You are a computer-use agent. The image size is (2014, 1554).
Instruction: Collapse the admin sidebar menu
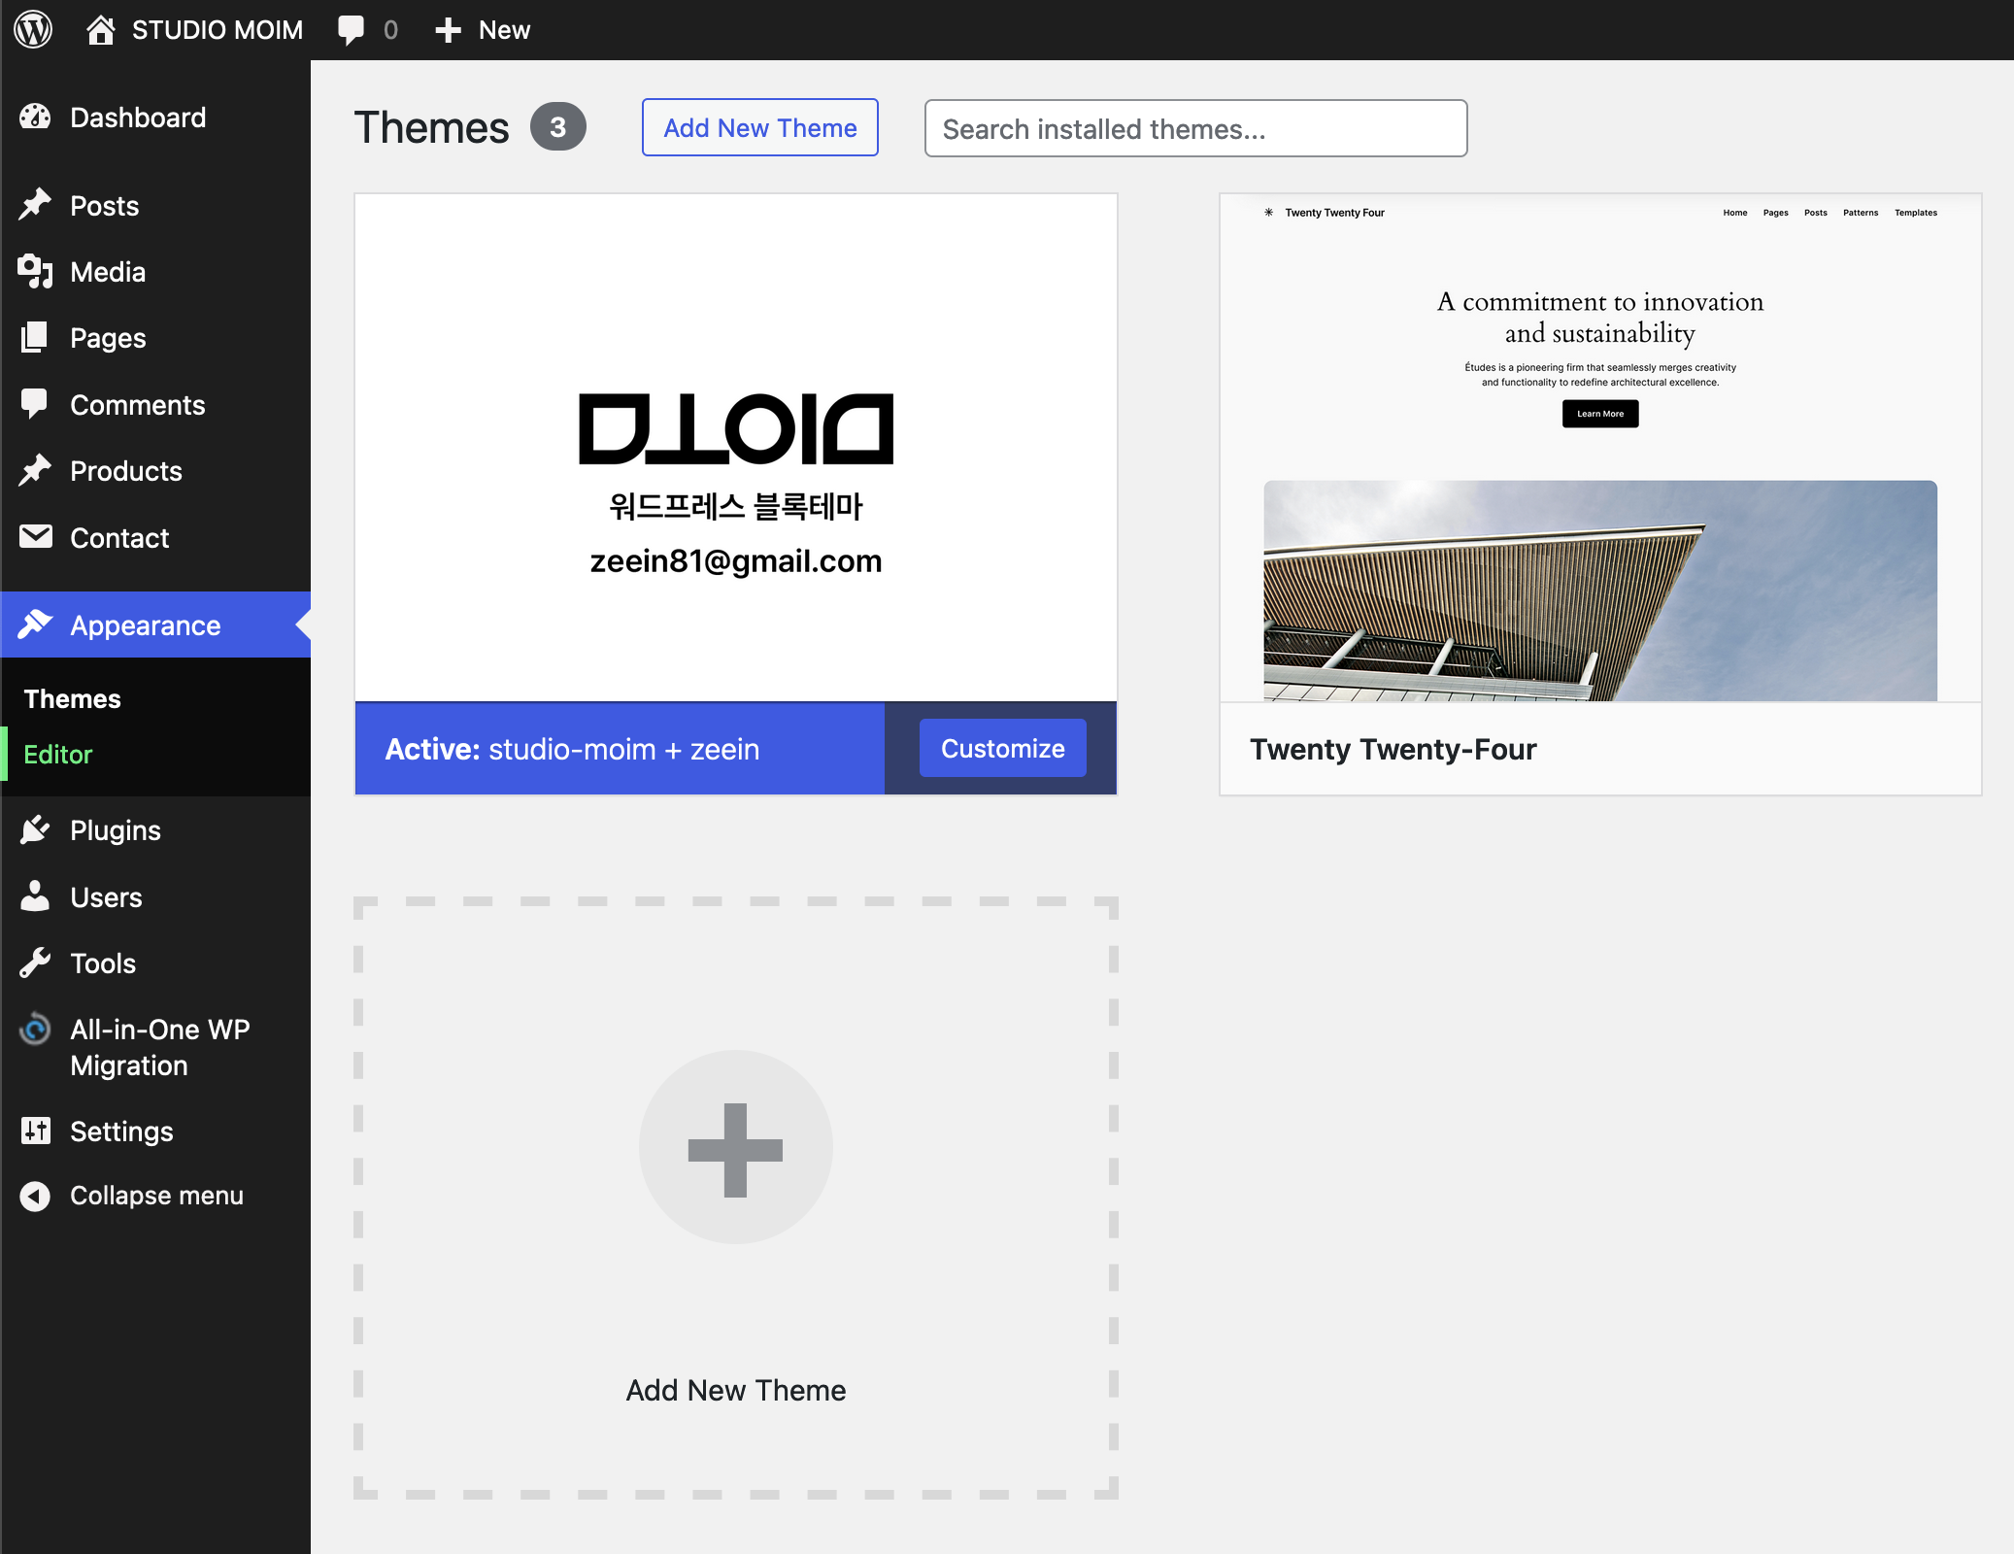pyautogui.click(x=155, y=1196)
